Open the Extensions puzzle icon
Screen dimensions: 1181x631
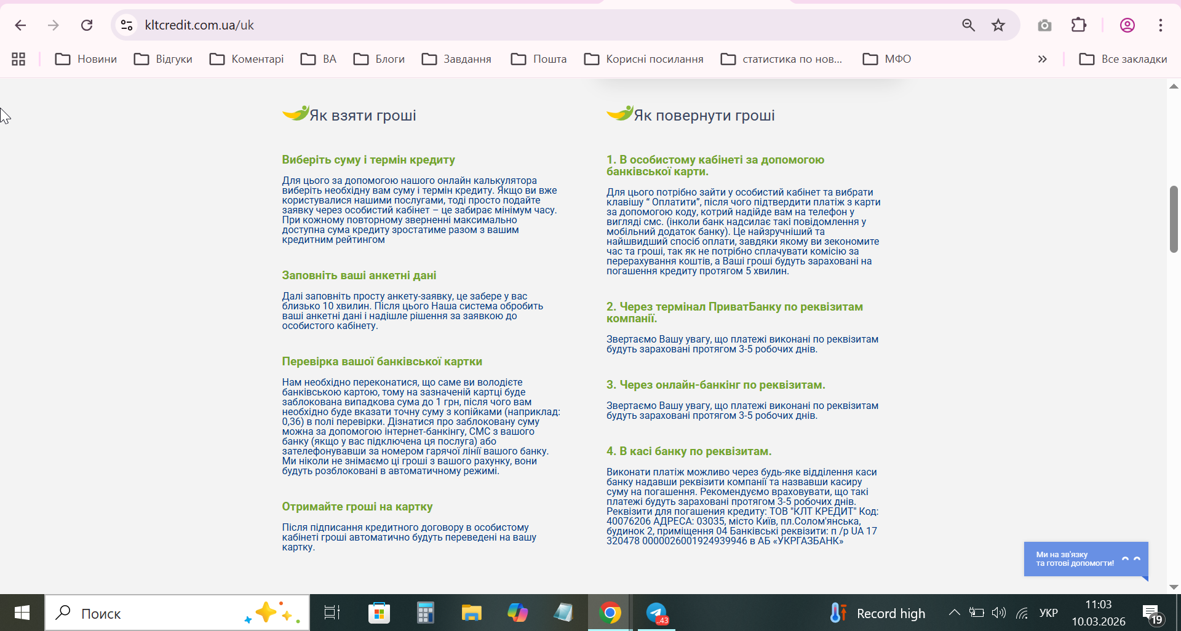(1079, 25)
